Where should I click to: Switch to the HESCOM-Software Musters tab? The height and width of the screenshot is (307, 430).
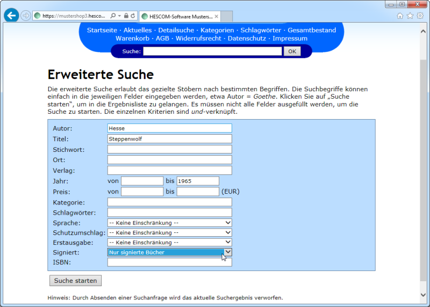coord(177,16)
